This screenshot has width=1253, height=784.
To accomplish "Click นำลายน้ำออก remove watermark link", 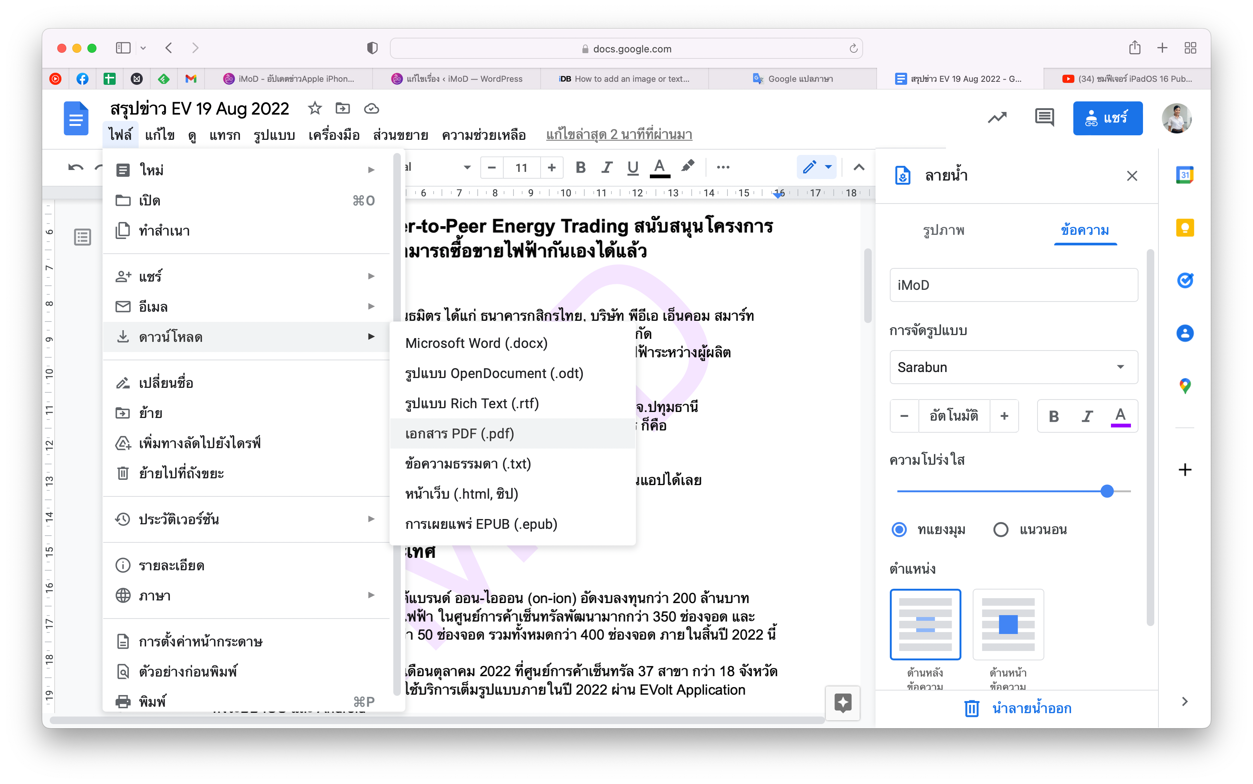I will pyautogui.click(x=1031, y=708).
